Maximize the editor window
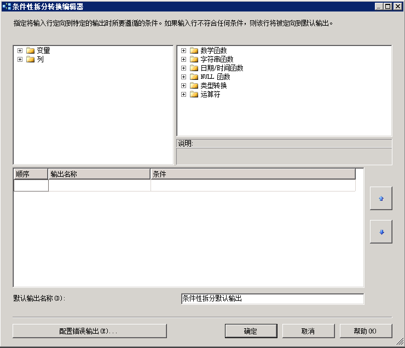The width and height of the screenshot is (405, 348). click(388, 7)
